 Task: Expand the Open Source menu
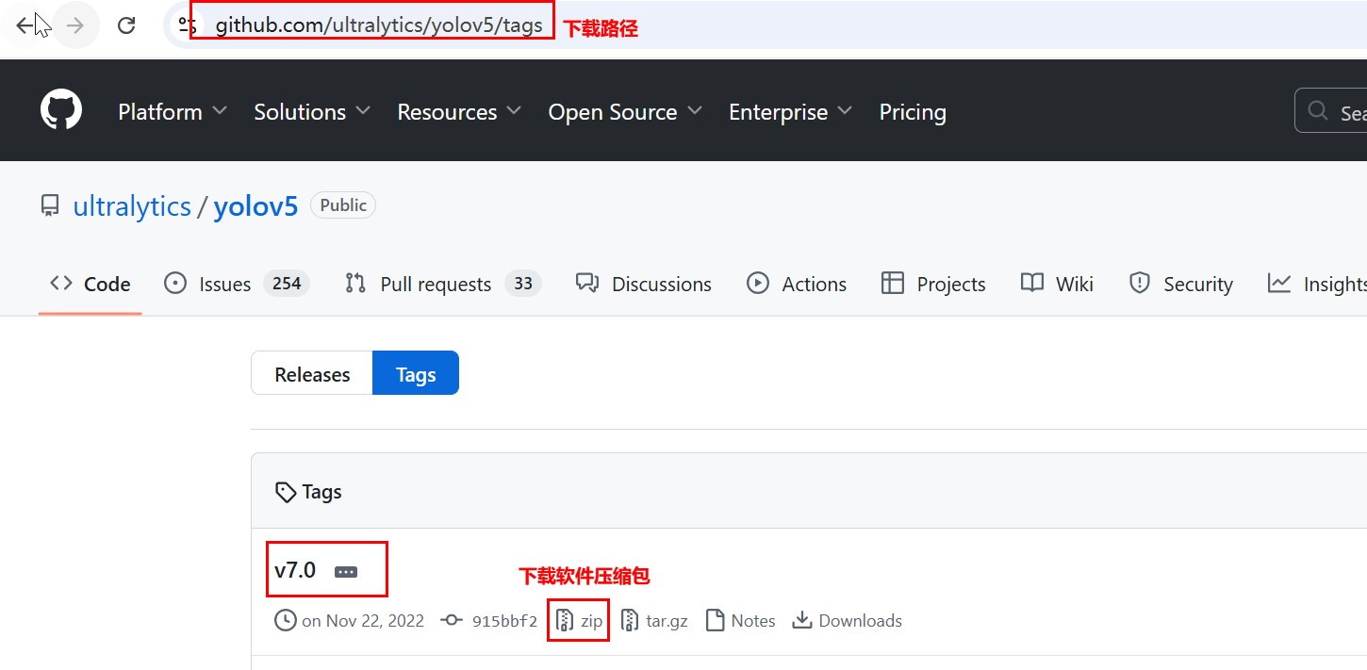[x=625, y=111]
